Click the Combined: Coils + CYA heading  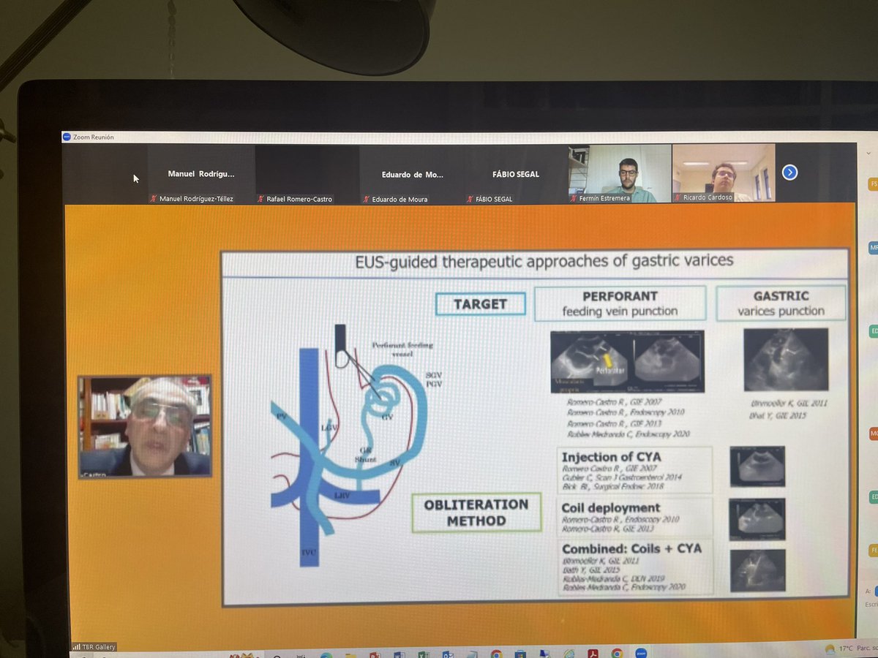631,548
